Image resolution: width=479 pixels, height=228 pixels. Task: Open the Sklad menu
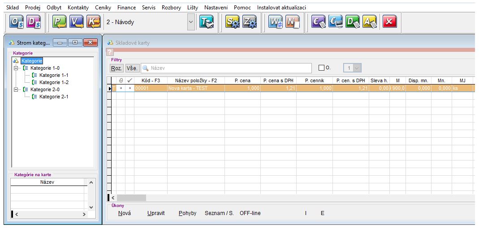point(13,8)
